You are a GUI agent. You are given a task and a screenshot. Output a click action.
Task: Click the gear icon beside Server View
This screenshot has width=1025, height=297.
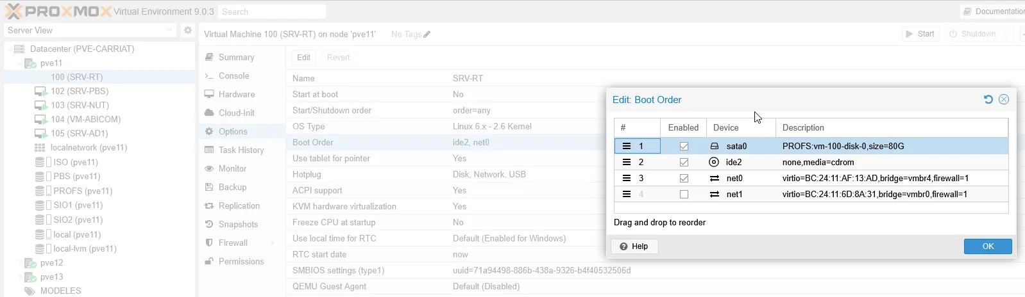click(187, 30)
